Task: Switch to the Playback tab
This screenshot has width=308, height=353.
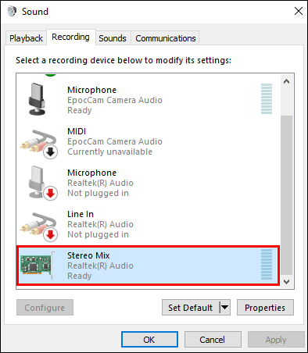Action: (26, 38)
